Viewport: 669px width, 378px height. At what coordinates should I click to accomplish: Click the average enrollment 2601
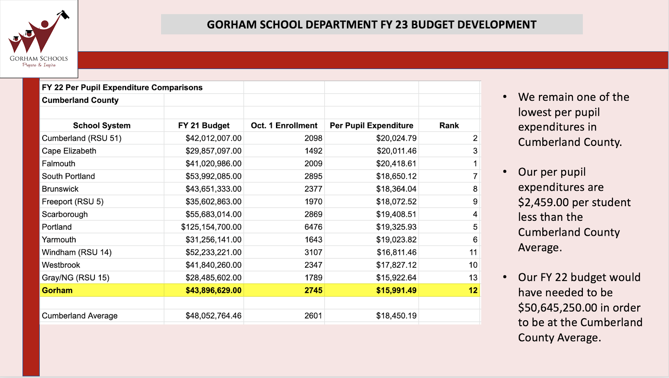(313, 316)
